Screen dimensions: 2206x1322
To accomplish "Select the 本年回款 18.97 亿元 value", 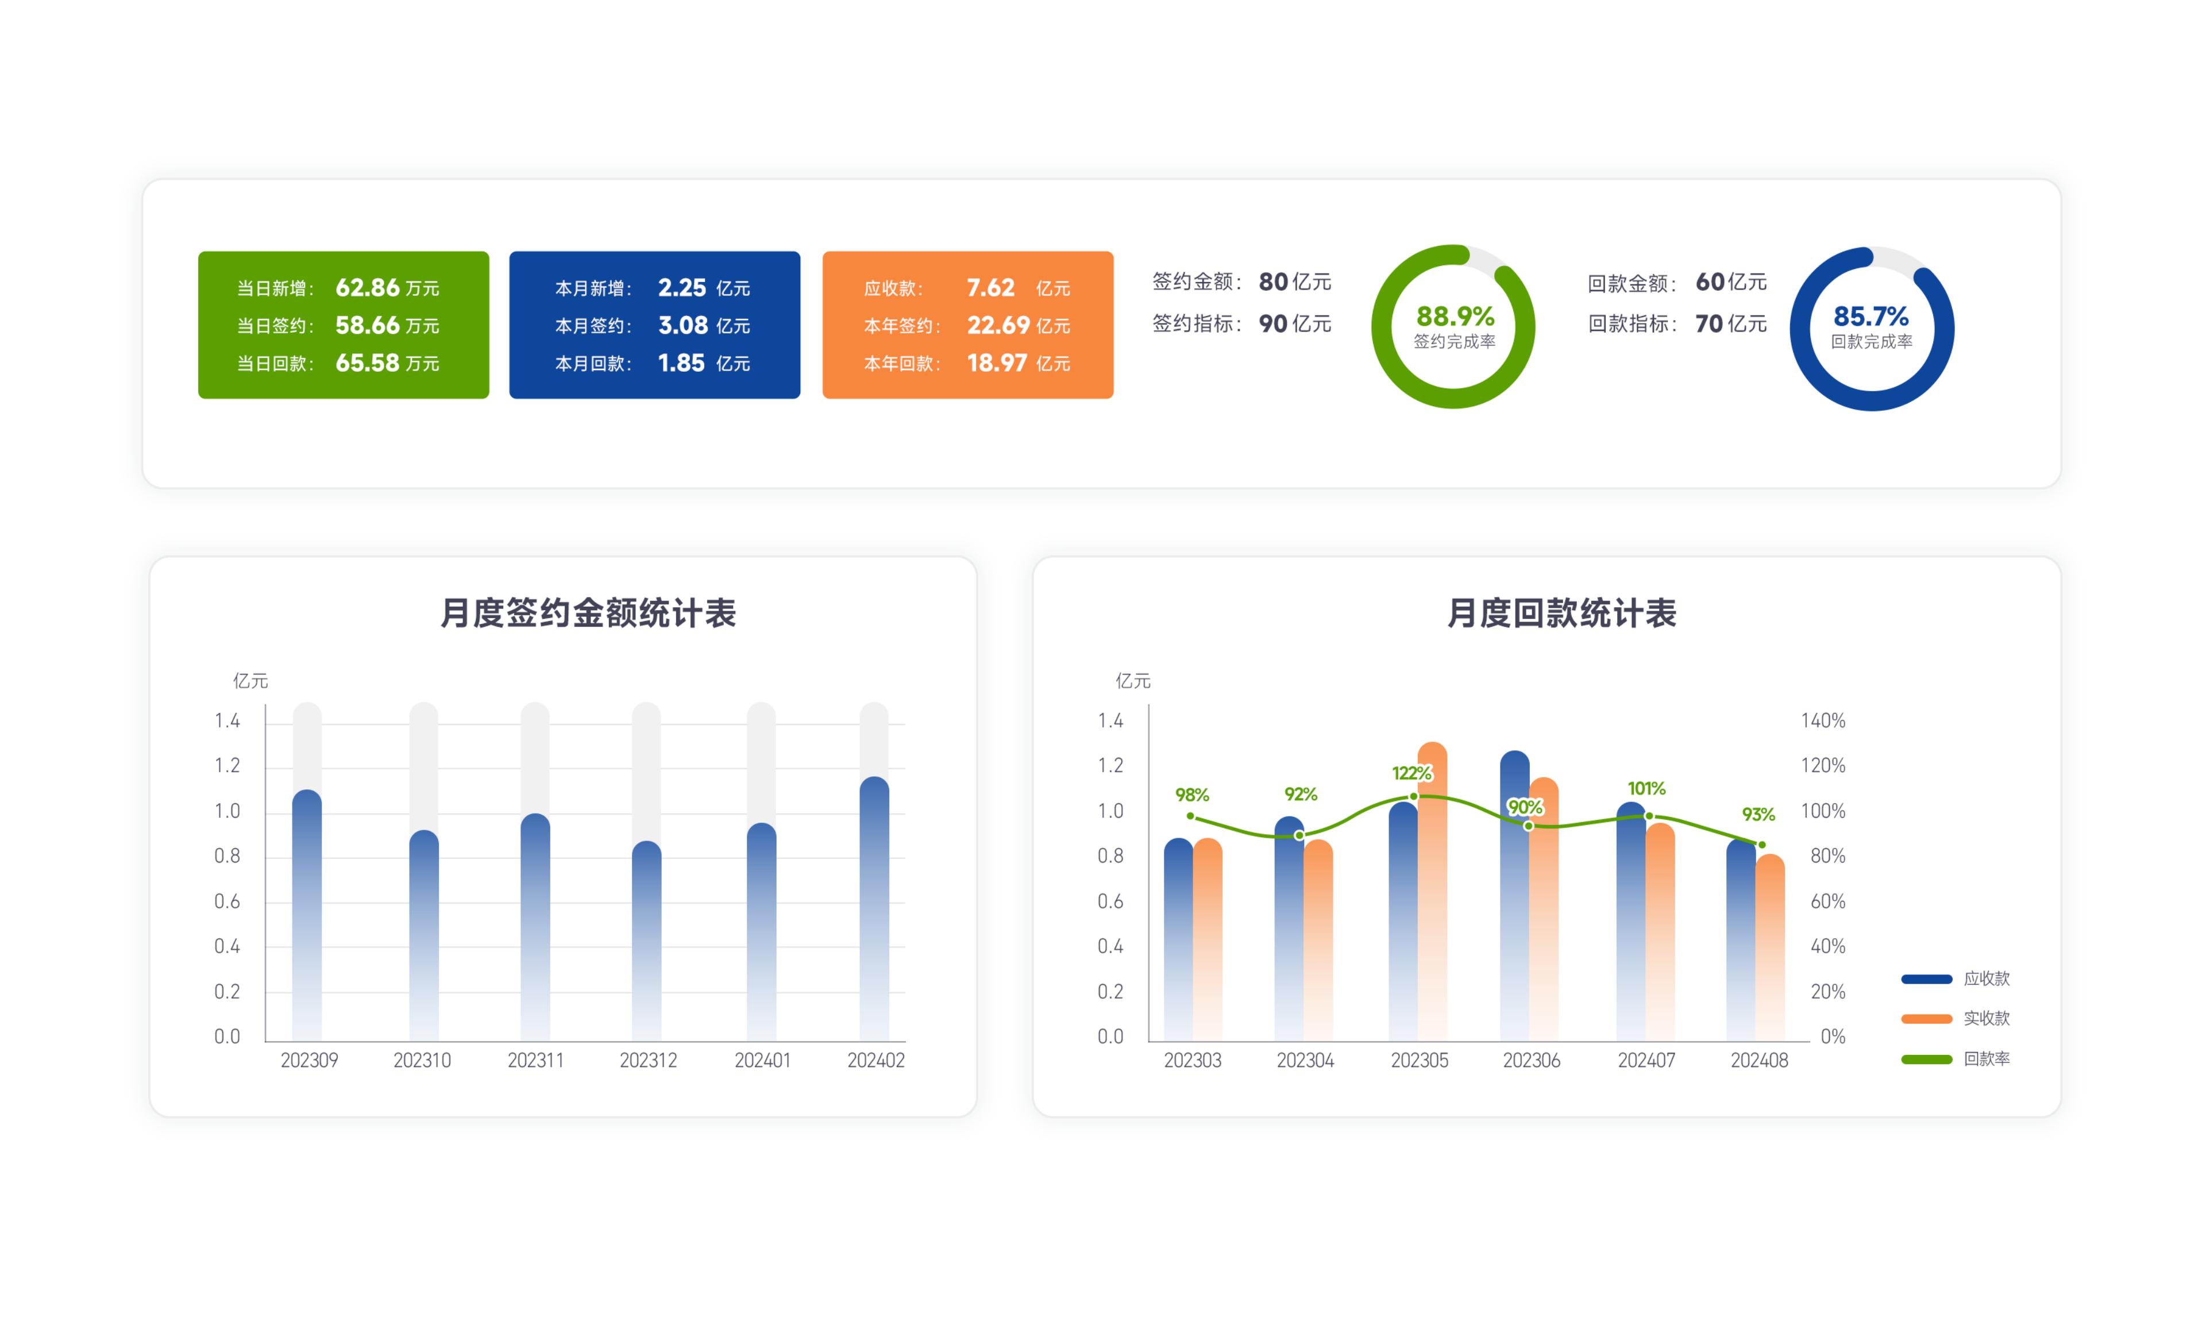I will tap(1018, 363).
